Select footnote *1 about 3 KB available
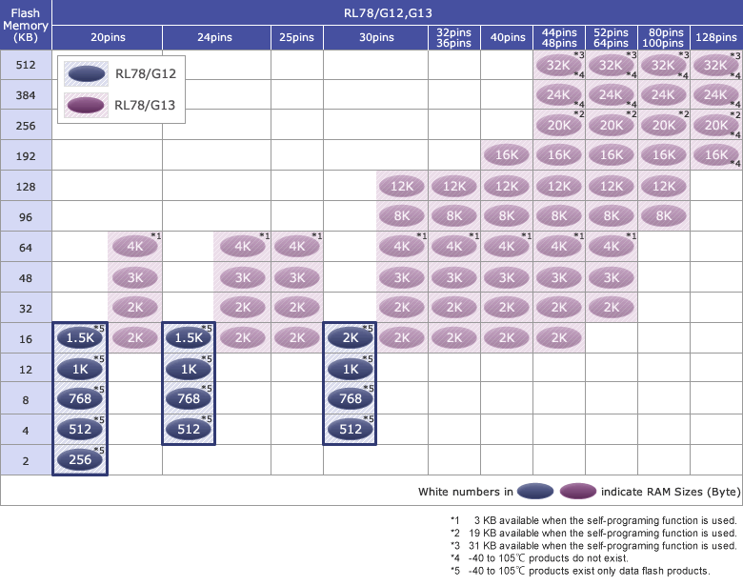The width and height of the screenshot is (743, 586). [x=593, y=520]
